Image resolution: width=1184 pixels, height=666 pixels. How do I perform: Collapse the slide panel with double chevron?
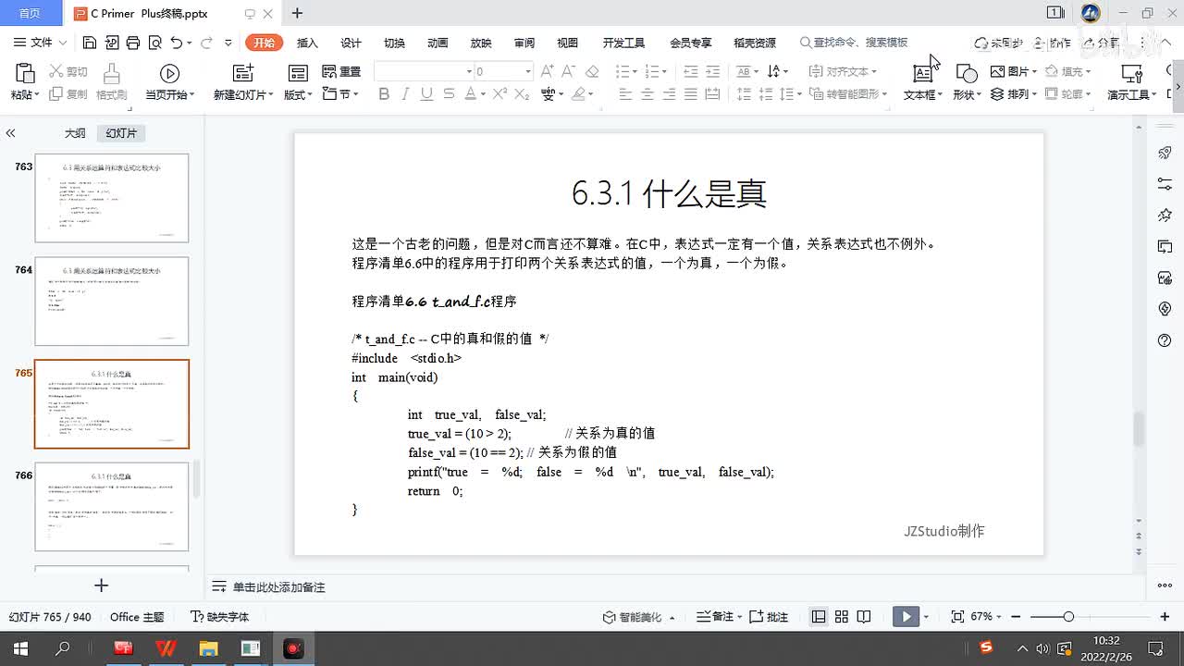pyautogui.click(x=10, y=133)
